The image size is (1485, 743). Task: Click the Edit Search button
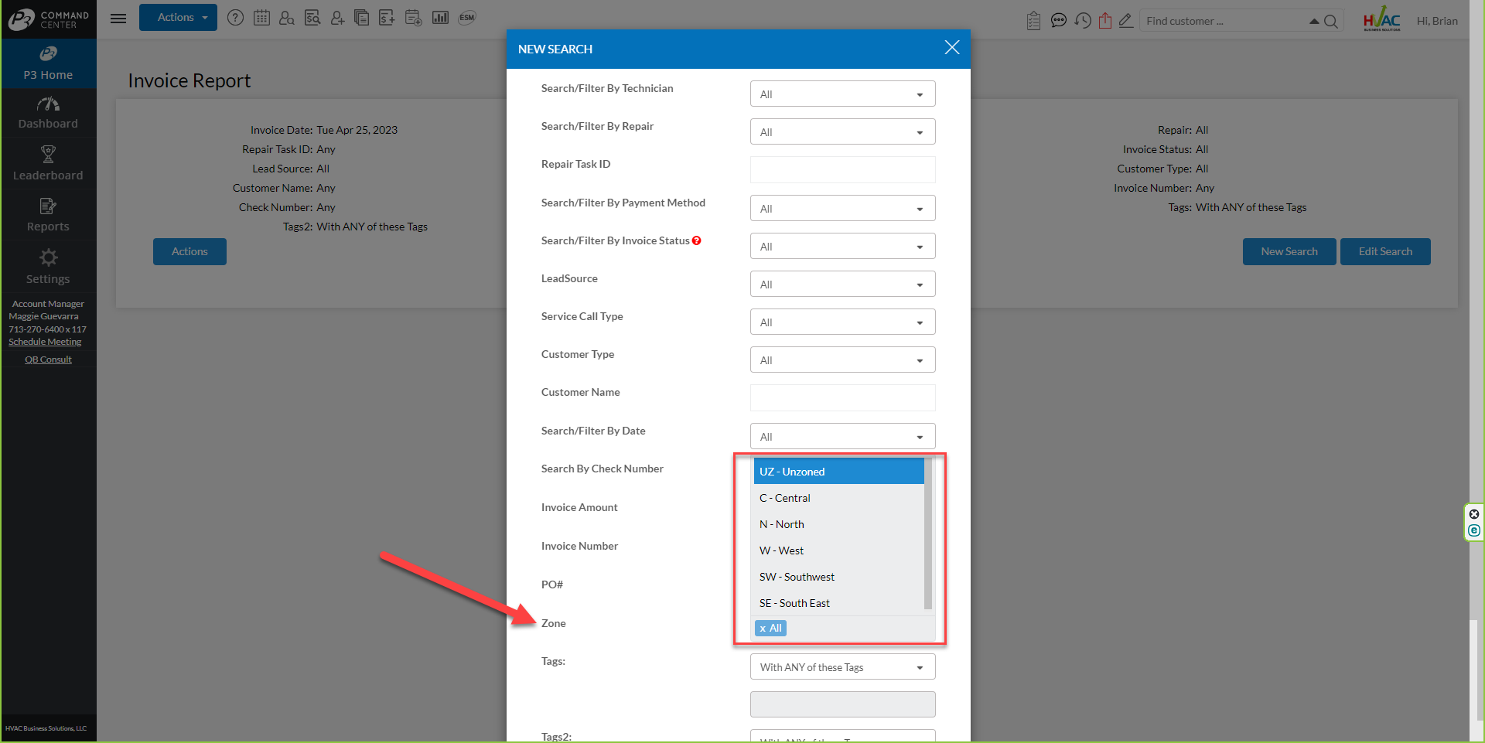tap(1384, 252)
